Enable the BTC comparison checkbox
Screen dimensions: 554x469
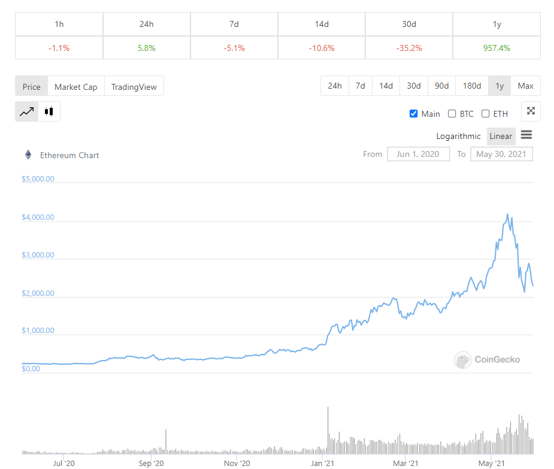tap(452, 114)
